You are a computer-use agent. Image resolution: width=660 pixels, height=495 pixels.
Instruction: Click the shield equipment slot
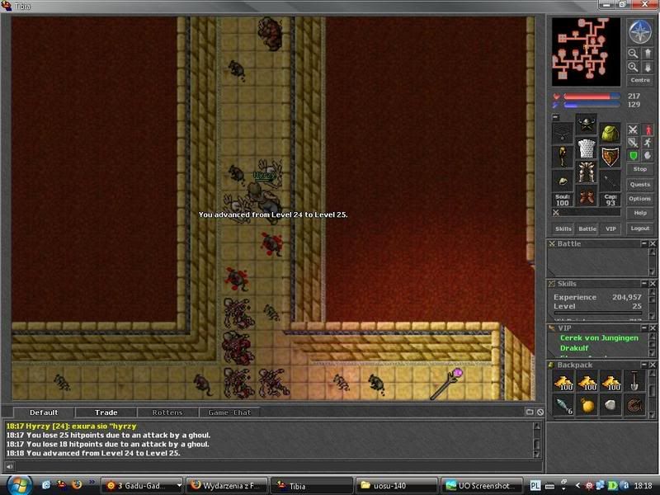click(x=610, y=157)
